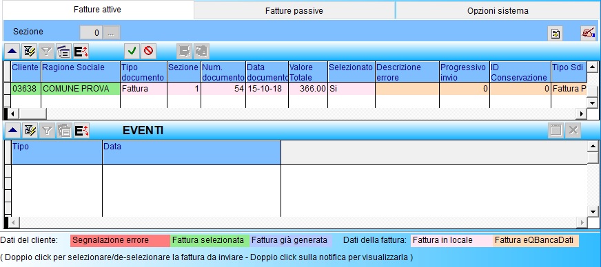Screen dimensions: 601x267
Task: Sort by the Cliente column header
Action: click(x=26, y=72)
